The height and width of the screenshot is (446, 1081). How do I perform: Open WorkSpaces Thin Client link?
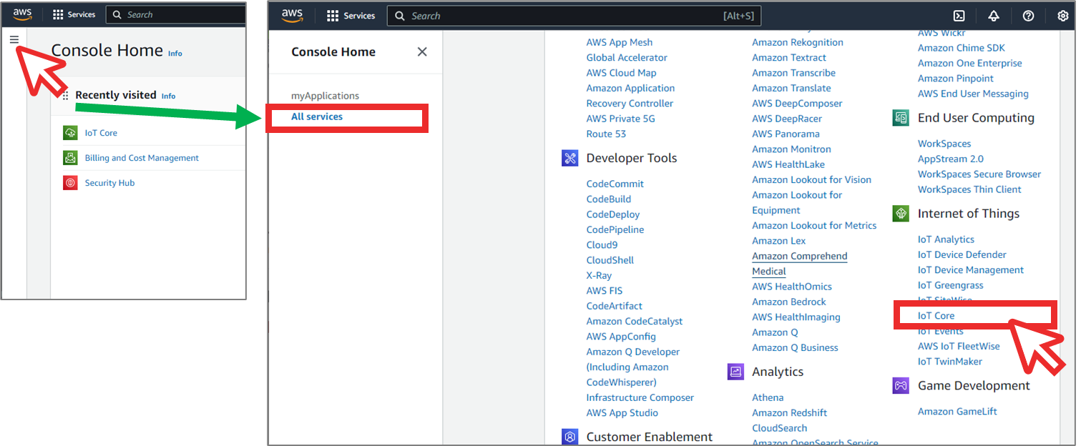pyautogui.click(x=969, y=189)
